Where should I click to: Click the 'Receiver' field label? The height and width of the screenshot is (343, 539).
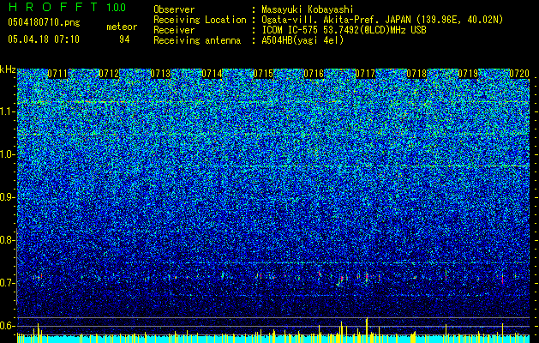click(174, 30)
